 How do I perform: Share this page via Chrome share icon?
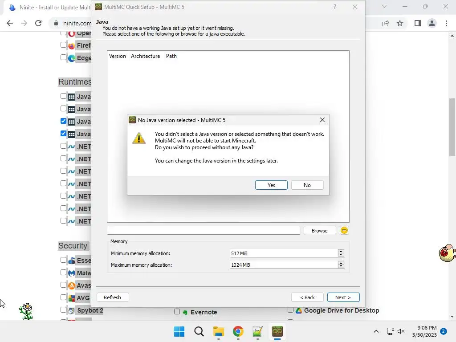386,23
